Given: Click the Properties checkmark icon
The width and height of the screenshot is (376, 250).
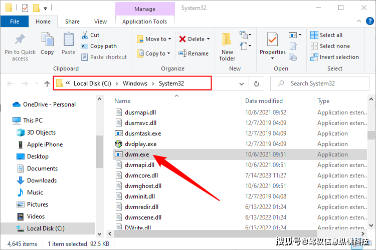Looking at the screenshot, I should 272,39.
